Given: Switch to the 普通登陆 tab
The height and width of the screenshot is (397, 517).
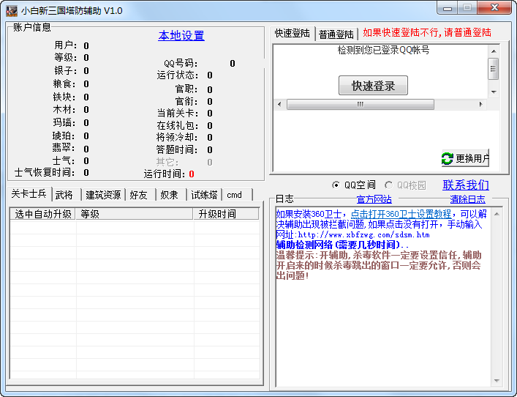Looking at the screenshot, I should tap(336, 34).
